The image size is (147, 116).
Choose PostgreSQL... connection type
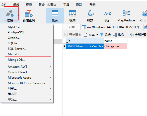point(27,32)
